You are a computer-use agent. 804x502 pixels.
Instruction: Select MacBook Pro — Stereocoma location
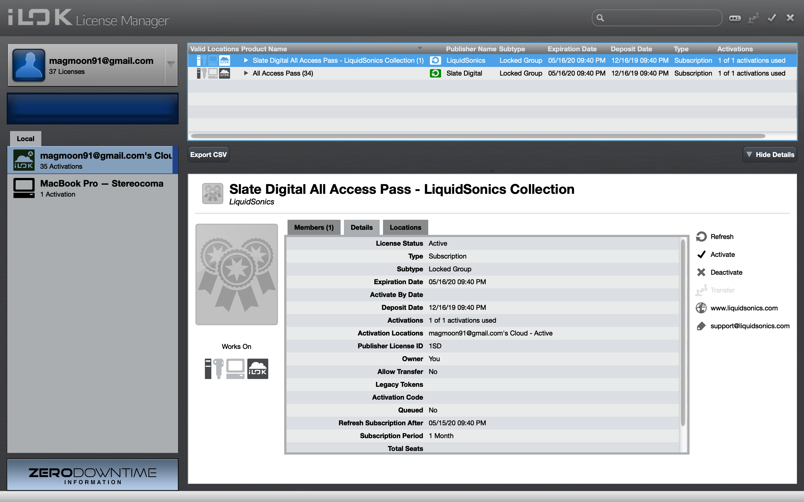click(x=92, y=188)
